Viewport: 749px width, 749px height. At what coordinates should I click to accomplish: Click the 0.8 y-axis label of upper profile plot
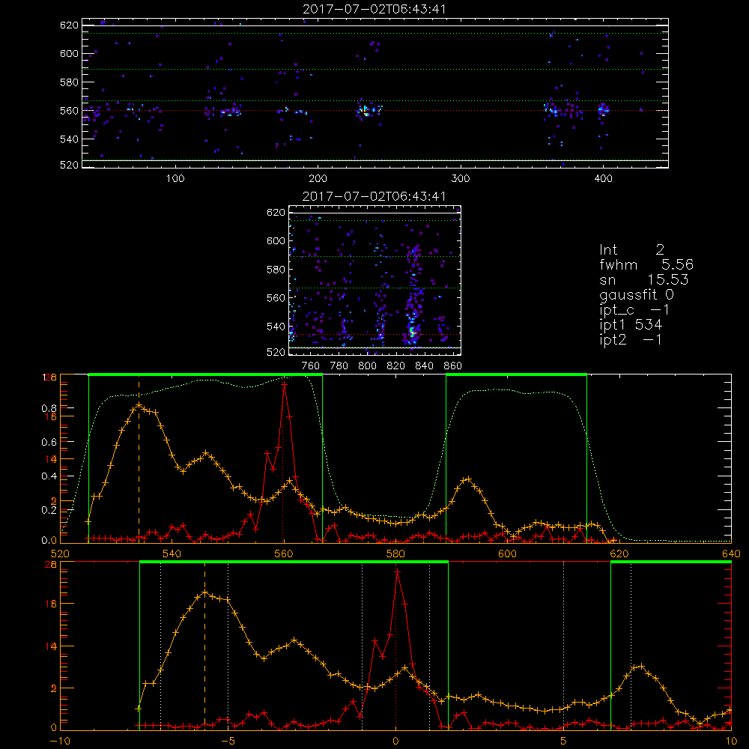tap(49, 408)
